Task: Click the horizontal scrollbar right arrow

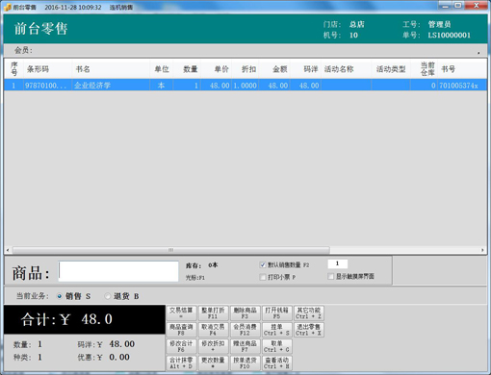Action: coord(482,250)
